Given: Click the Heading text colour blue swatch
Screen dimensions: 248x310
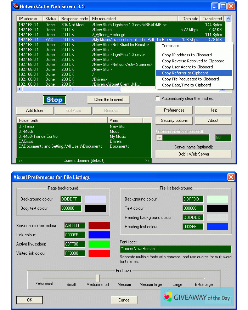Looking at the screenshot, I should point(217,227).
